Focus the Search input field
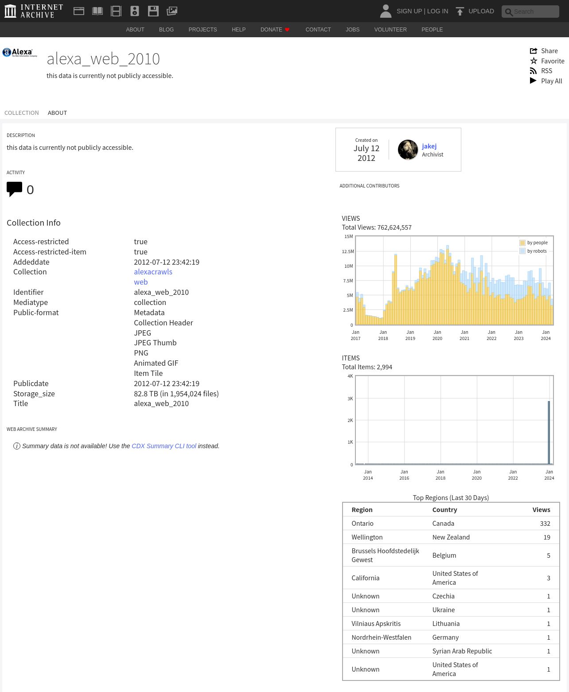The image size is (569, 692). 530,12
